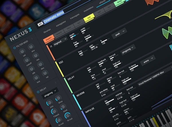The image size is (172, 127).
Task: Click the atk knob in FILTER MOD
Action: click(32, 69)
